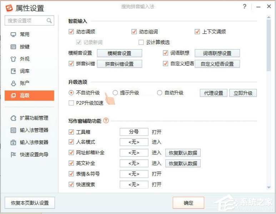The image size is (276, 214).
Task: Click the dictionary icon beside 词库
Action: (13, 71)
